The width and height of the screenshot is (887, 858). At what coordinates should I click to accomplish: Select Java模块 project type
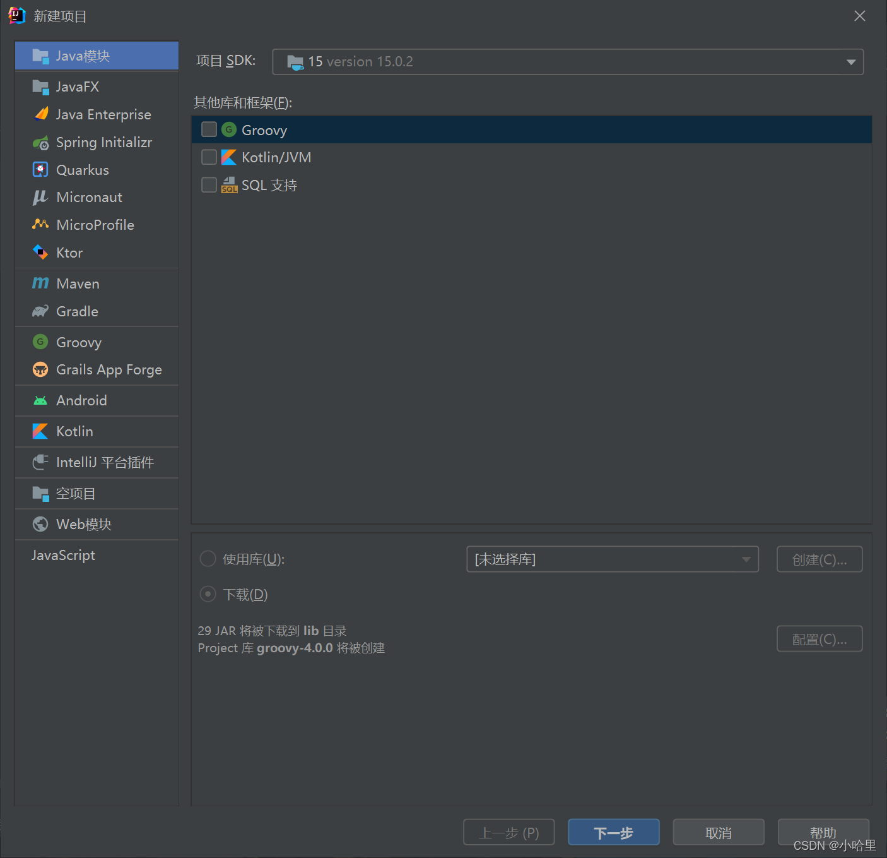click(x=97, y=56)
